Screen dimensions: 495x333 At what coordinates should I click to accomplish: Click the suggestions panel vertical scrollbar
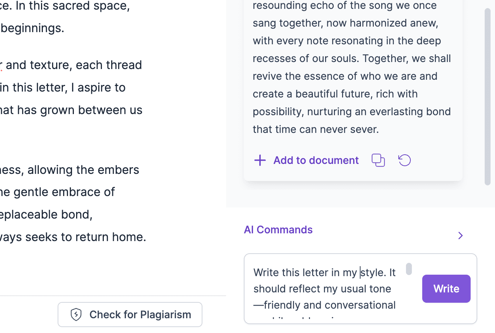coord(488,96)
